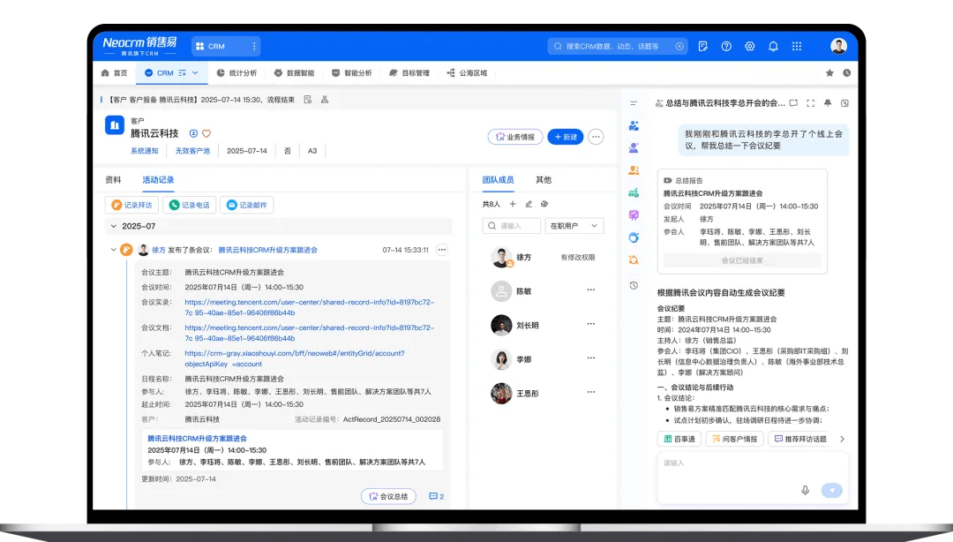The height and width of the screenshot is (542, 953).
Task: Open the 公海区域 tab
Action: coord(467,73)
